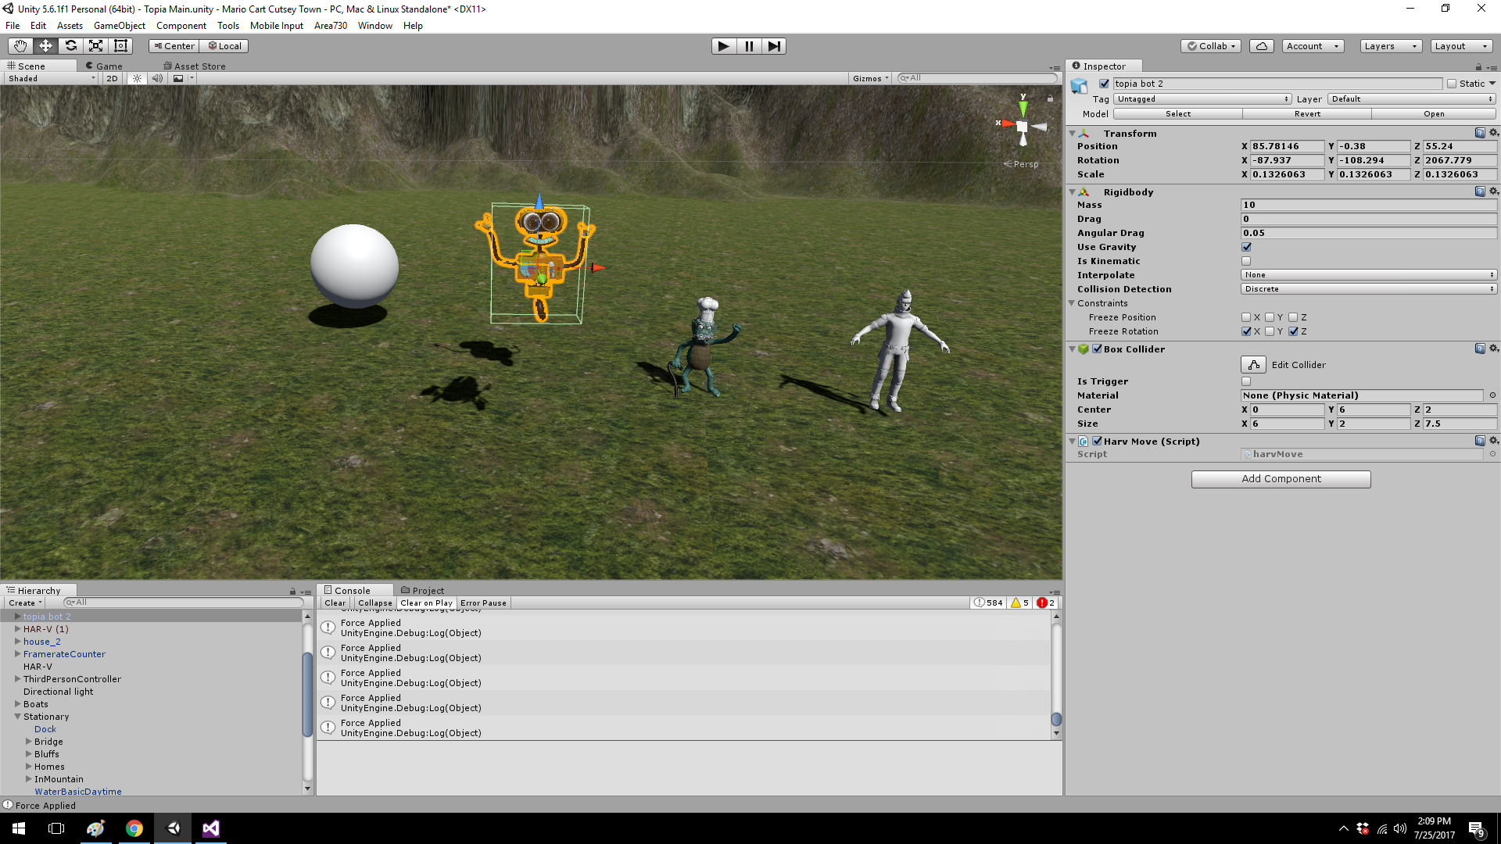The image size is (1501, 844).
Task: Click the console Clear button
Action: tap(335, 603)
